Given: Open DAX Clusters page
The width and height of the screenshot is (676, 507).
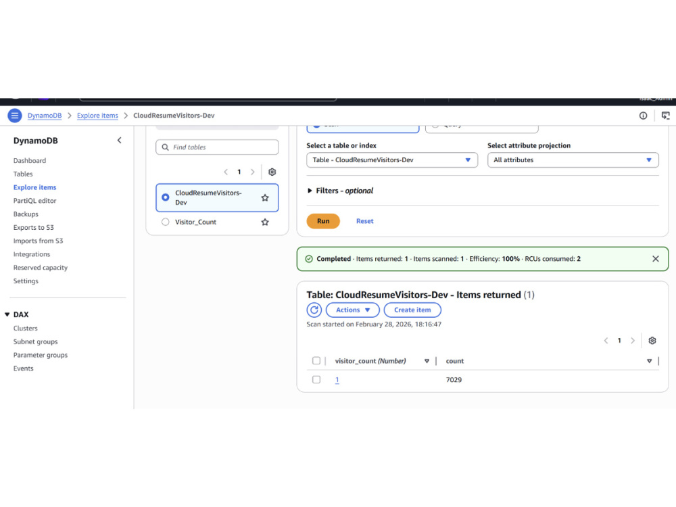Looking at the screenshot, I should (26, 329).
